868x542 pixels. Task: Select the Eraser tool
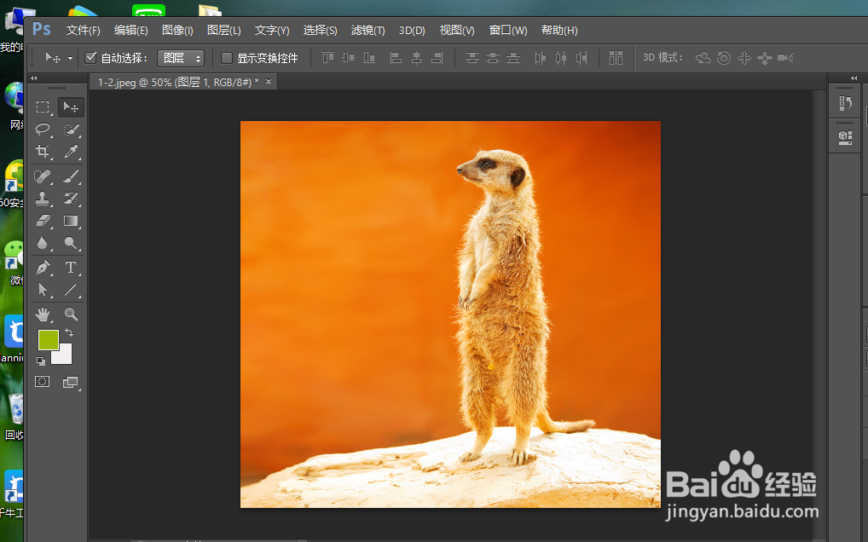[43, 221]
